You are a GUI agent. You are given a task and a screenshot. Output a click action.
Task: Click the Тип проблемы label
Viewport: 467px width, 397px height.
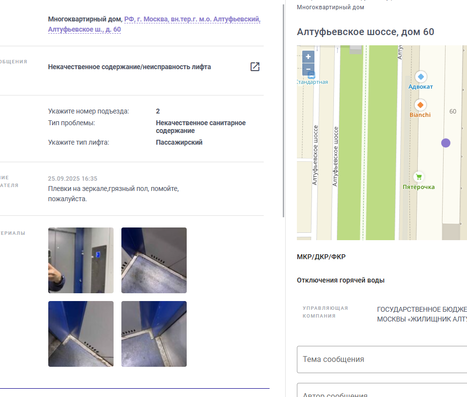pyautogui.click(x=72, y=123)
